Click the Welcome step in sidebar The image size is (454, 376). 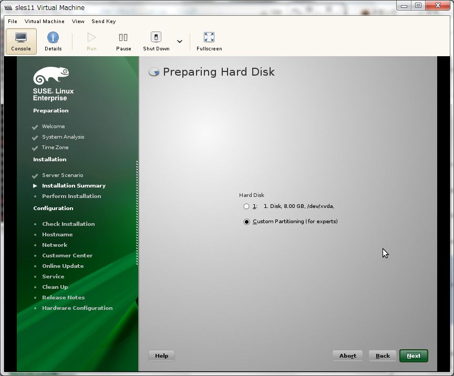[x=53, y=126]
